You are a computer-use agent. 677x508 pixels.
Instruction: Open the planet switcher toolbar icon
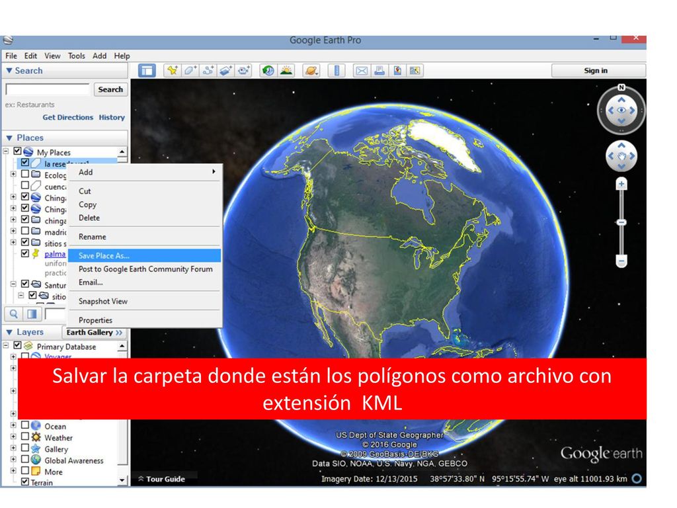coord(311,70)
